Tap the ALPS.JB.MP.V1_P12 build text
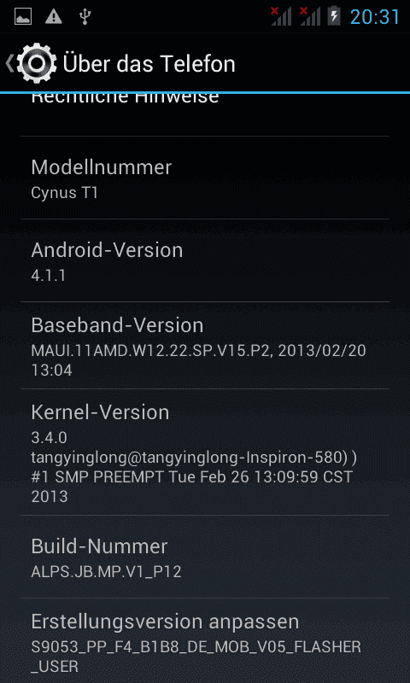Screen dimensions: 410x683 (x=106, y=571)
